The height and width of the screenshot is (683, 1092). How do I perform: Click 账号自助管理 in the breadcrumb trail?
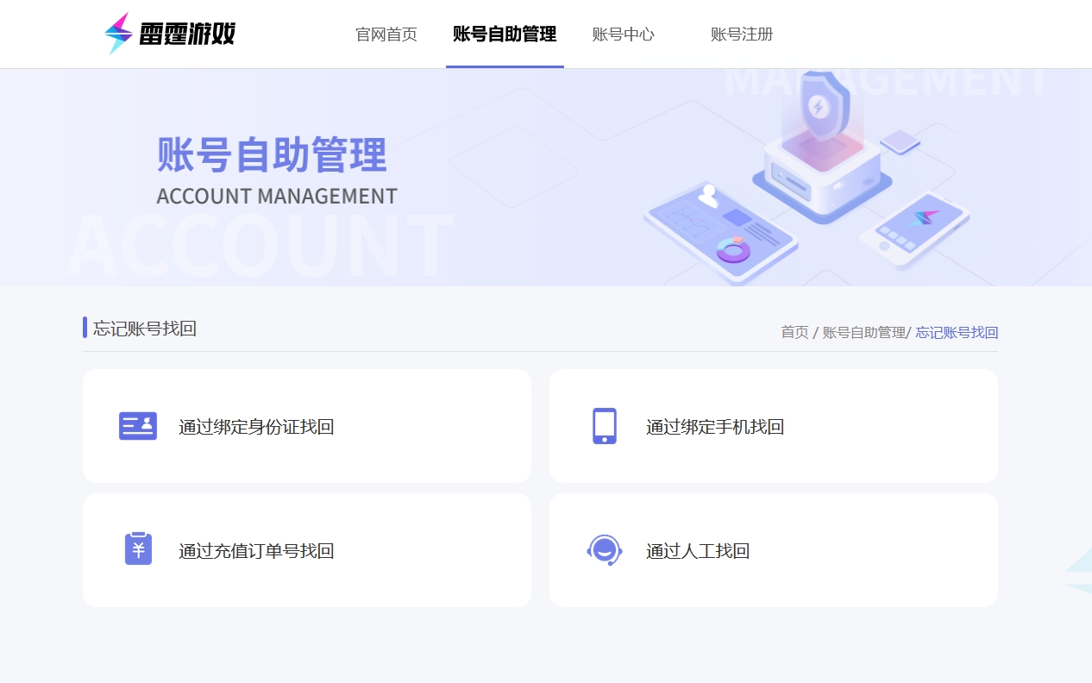click(x=863, y=333)
